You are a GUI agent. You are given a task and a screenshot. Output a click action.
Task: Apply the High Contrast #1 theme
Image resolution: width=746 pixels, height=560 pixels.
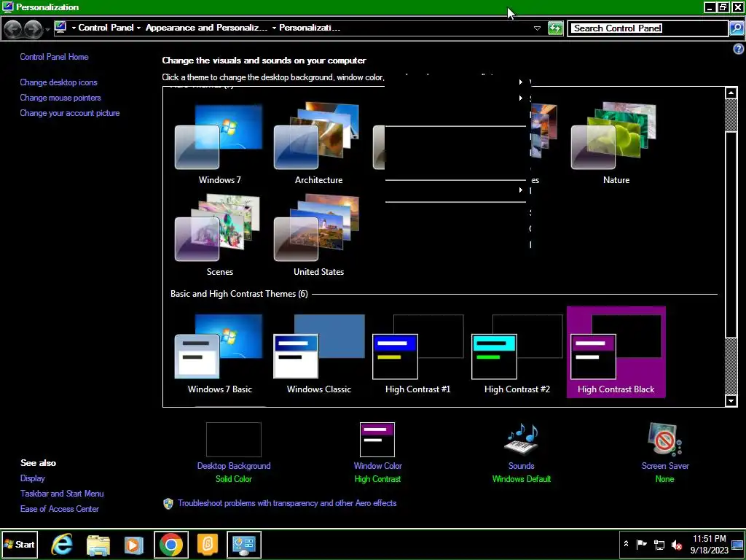coord(417,353)
